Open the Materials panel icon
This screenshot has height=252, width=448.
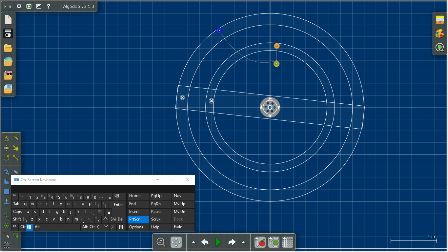click(x=440, y=20)
